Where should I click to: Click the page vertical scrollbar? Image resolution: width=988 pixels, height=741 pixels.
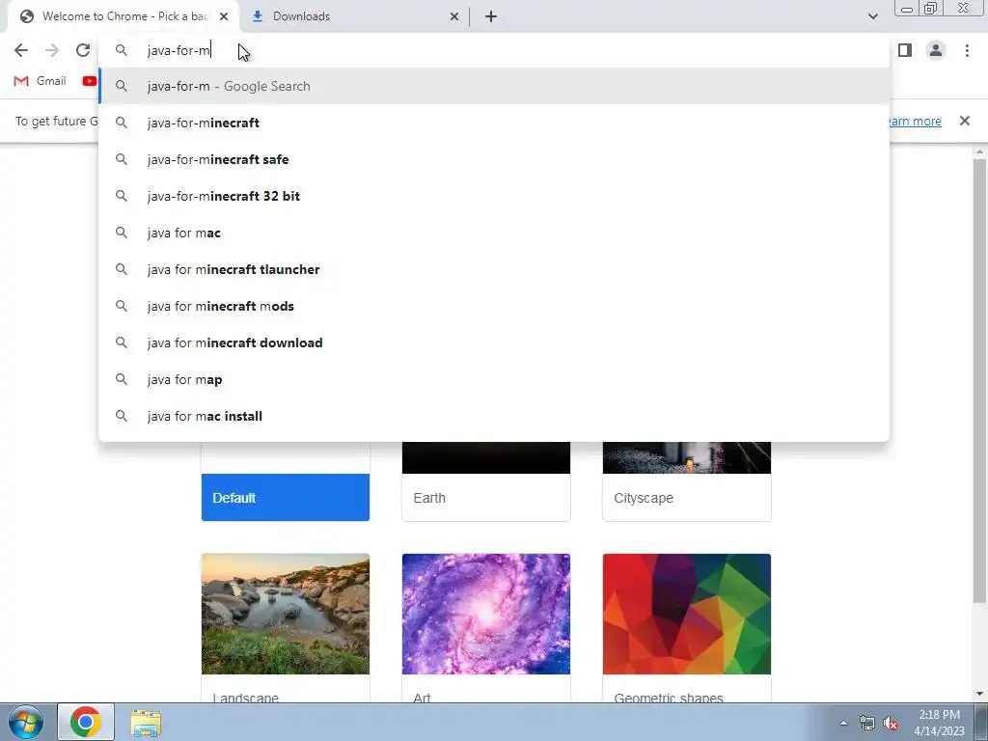point(979,378)
